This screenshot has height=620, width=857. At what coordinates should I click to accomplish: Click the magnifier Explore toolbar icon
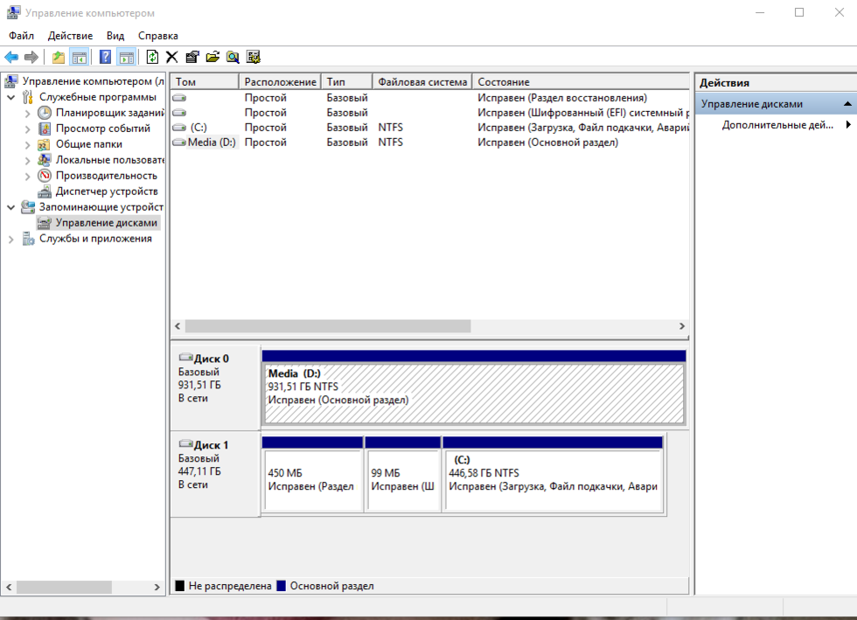233,57
